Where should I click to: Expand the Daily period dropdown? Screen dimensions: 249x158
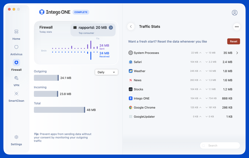click(106, 72)
